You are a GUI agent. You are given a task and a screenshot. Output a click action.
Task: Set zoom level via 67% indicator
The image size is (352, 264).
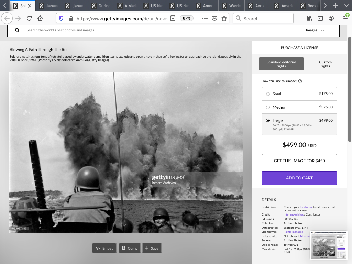click(x=187, y=18)
